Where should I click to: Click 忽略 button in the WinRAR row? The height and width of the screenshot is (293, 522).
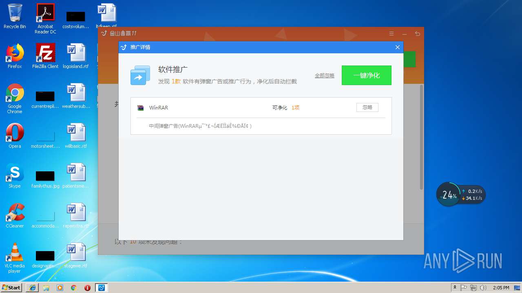click(x=367, y=107)
